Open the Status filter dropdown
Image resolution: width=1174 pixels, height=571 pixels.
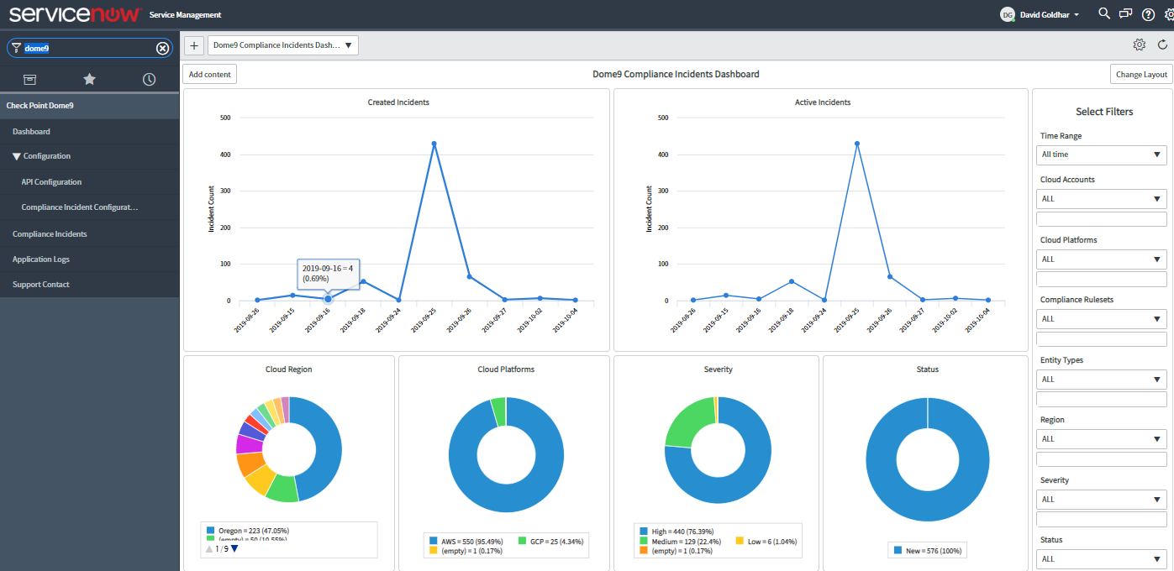click(x=1102, y=559)
